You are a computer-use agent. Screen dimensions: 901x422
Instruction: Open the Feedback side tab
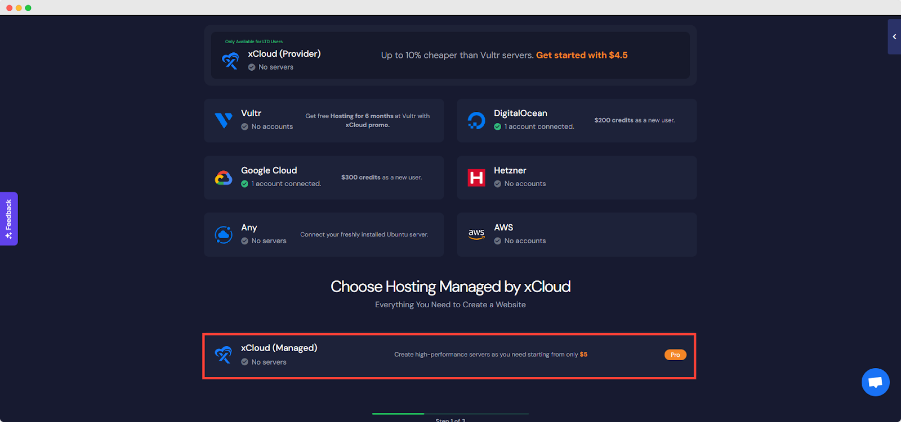point(8,219)
